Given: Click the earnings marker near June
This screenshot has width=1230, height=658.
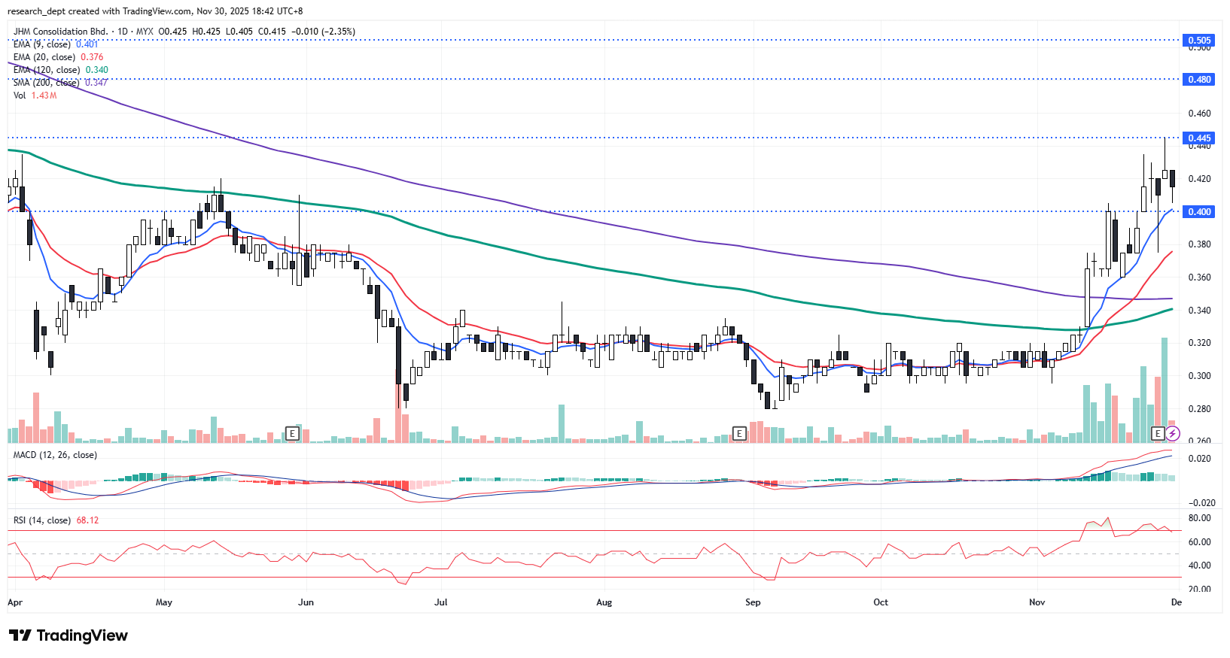Looking at the screenshot, I should click(293, 433).
